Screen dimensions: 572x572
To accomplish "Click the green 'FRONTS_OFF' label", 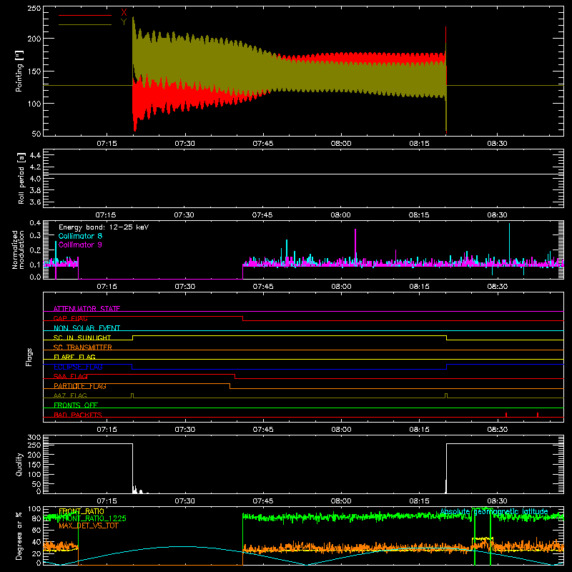I will [76, 405].
